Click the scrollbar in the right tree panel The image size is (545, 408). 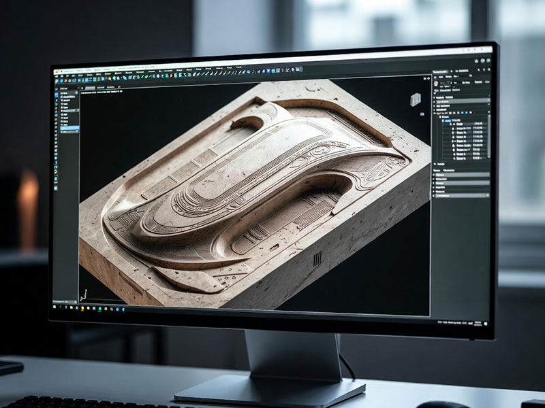pyautogui.click(x=488, y=136)
